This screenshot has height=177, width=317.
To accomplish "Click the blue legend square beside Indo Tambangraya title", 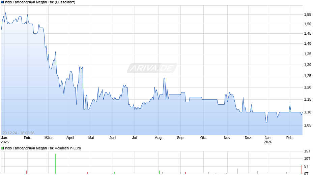I will click(x=2, y=2).
